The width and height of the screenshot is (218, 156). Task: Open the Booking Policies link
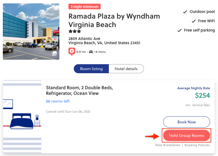(197, 145)
